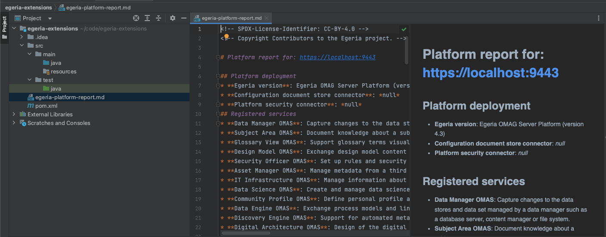Expand External Libraries node
This screenshot has width=606, height=237.
(x=14, y=114)
